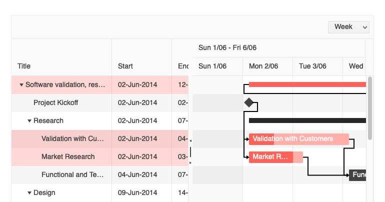Select the Validation with Customers task bar
The image size is (385, 202).
pos(298,139)
